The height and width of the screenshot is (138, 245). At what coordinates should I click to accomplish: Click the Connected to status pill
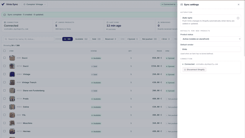click(169, 4)
